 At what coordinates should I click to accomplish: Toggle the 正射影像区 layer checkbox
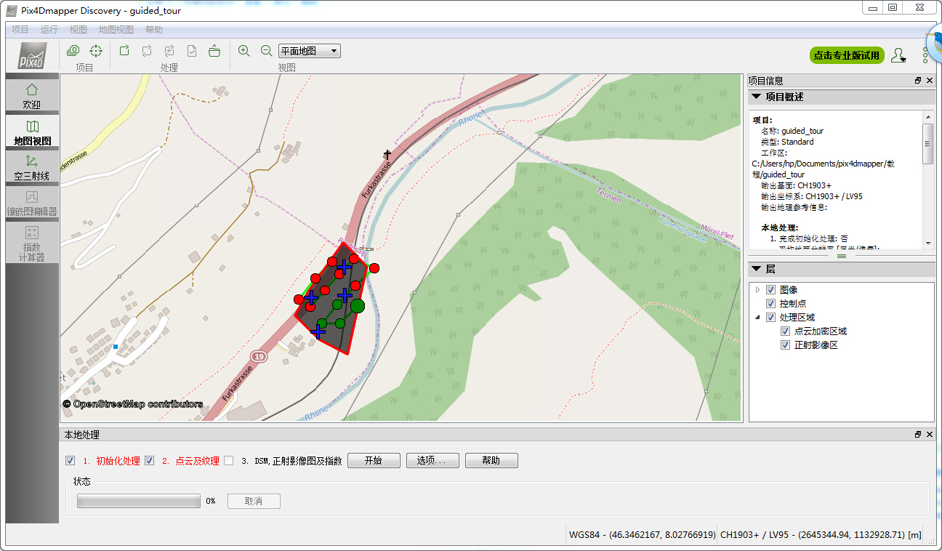pyautogui.click(x=786, y=345)
